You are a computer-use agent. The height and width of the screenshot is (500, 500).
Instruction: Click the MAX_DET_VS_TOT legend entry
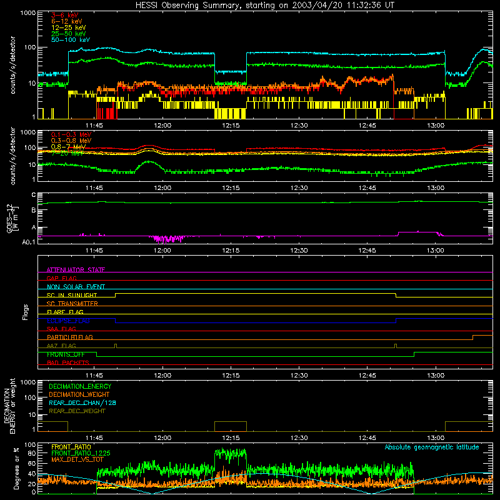pos(77,459)
